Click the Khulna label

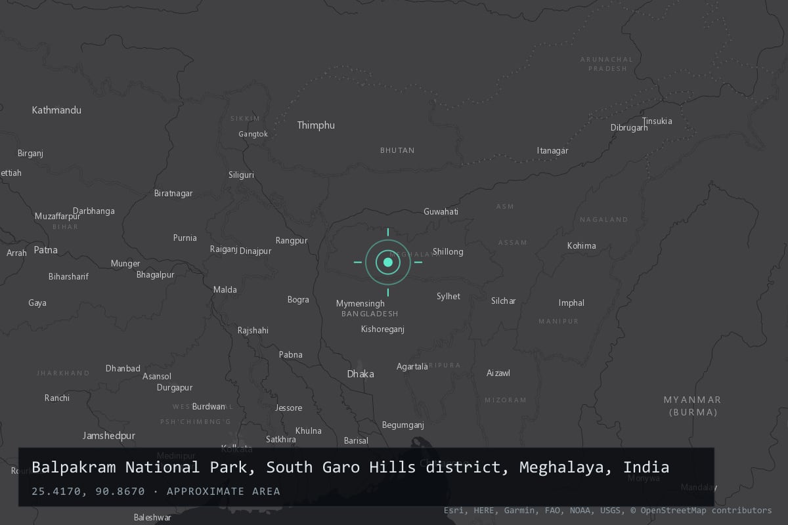pos(309,431)
